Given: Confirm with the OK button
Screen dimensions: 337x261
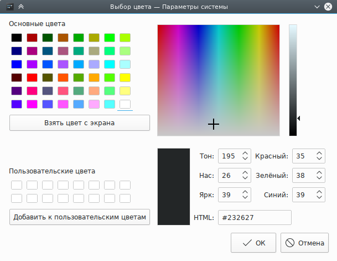Looking at the screenshot, I should tap(253, 242).
